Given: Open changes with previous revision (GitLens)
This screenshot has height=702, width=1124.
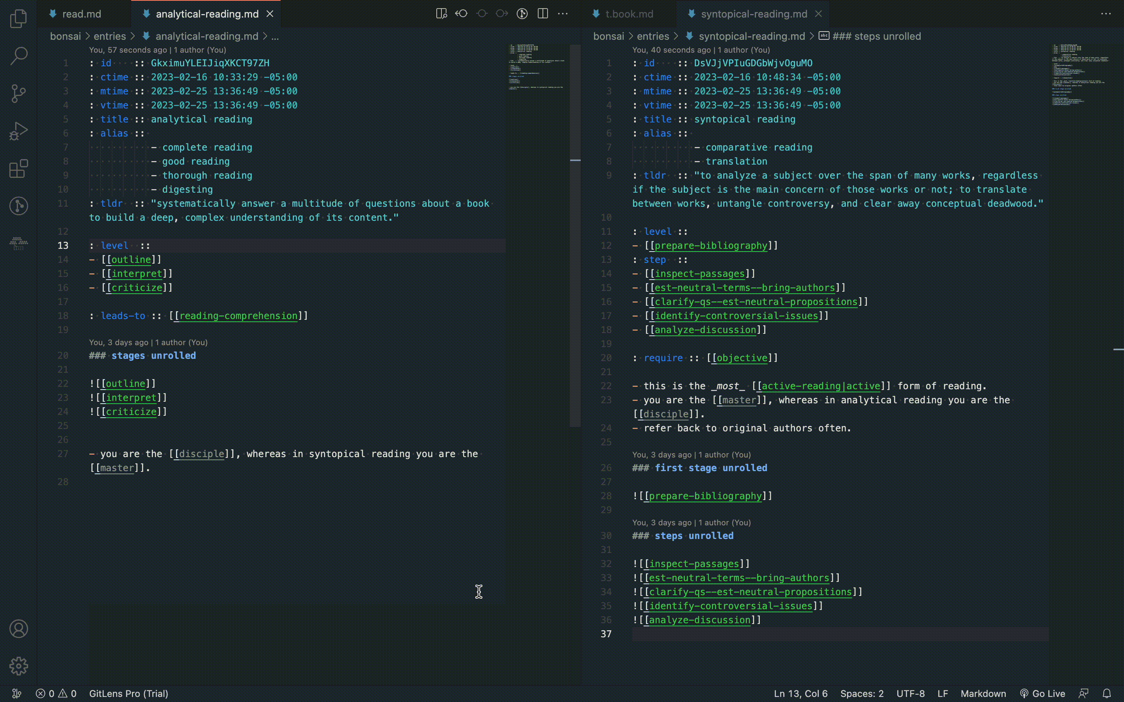Looking at the screenshot, I should point(461,14).
